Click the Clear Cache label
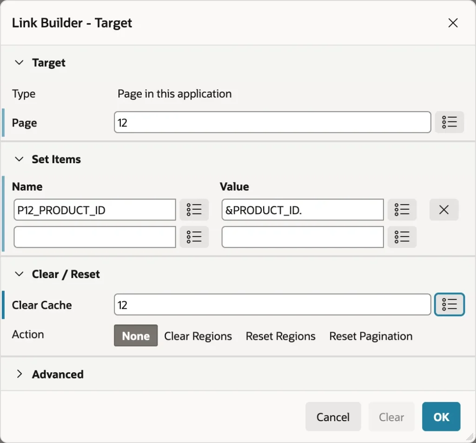476x443 pixels. coord(42,305)
